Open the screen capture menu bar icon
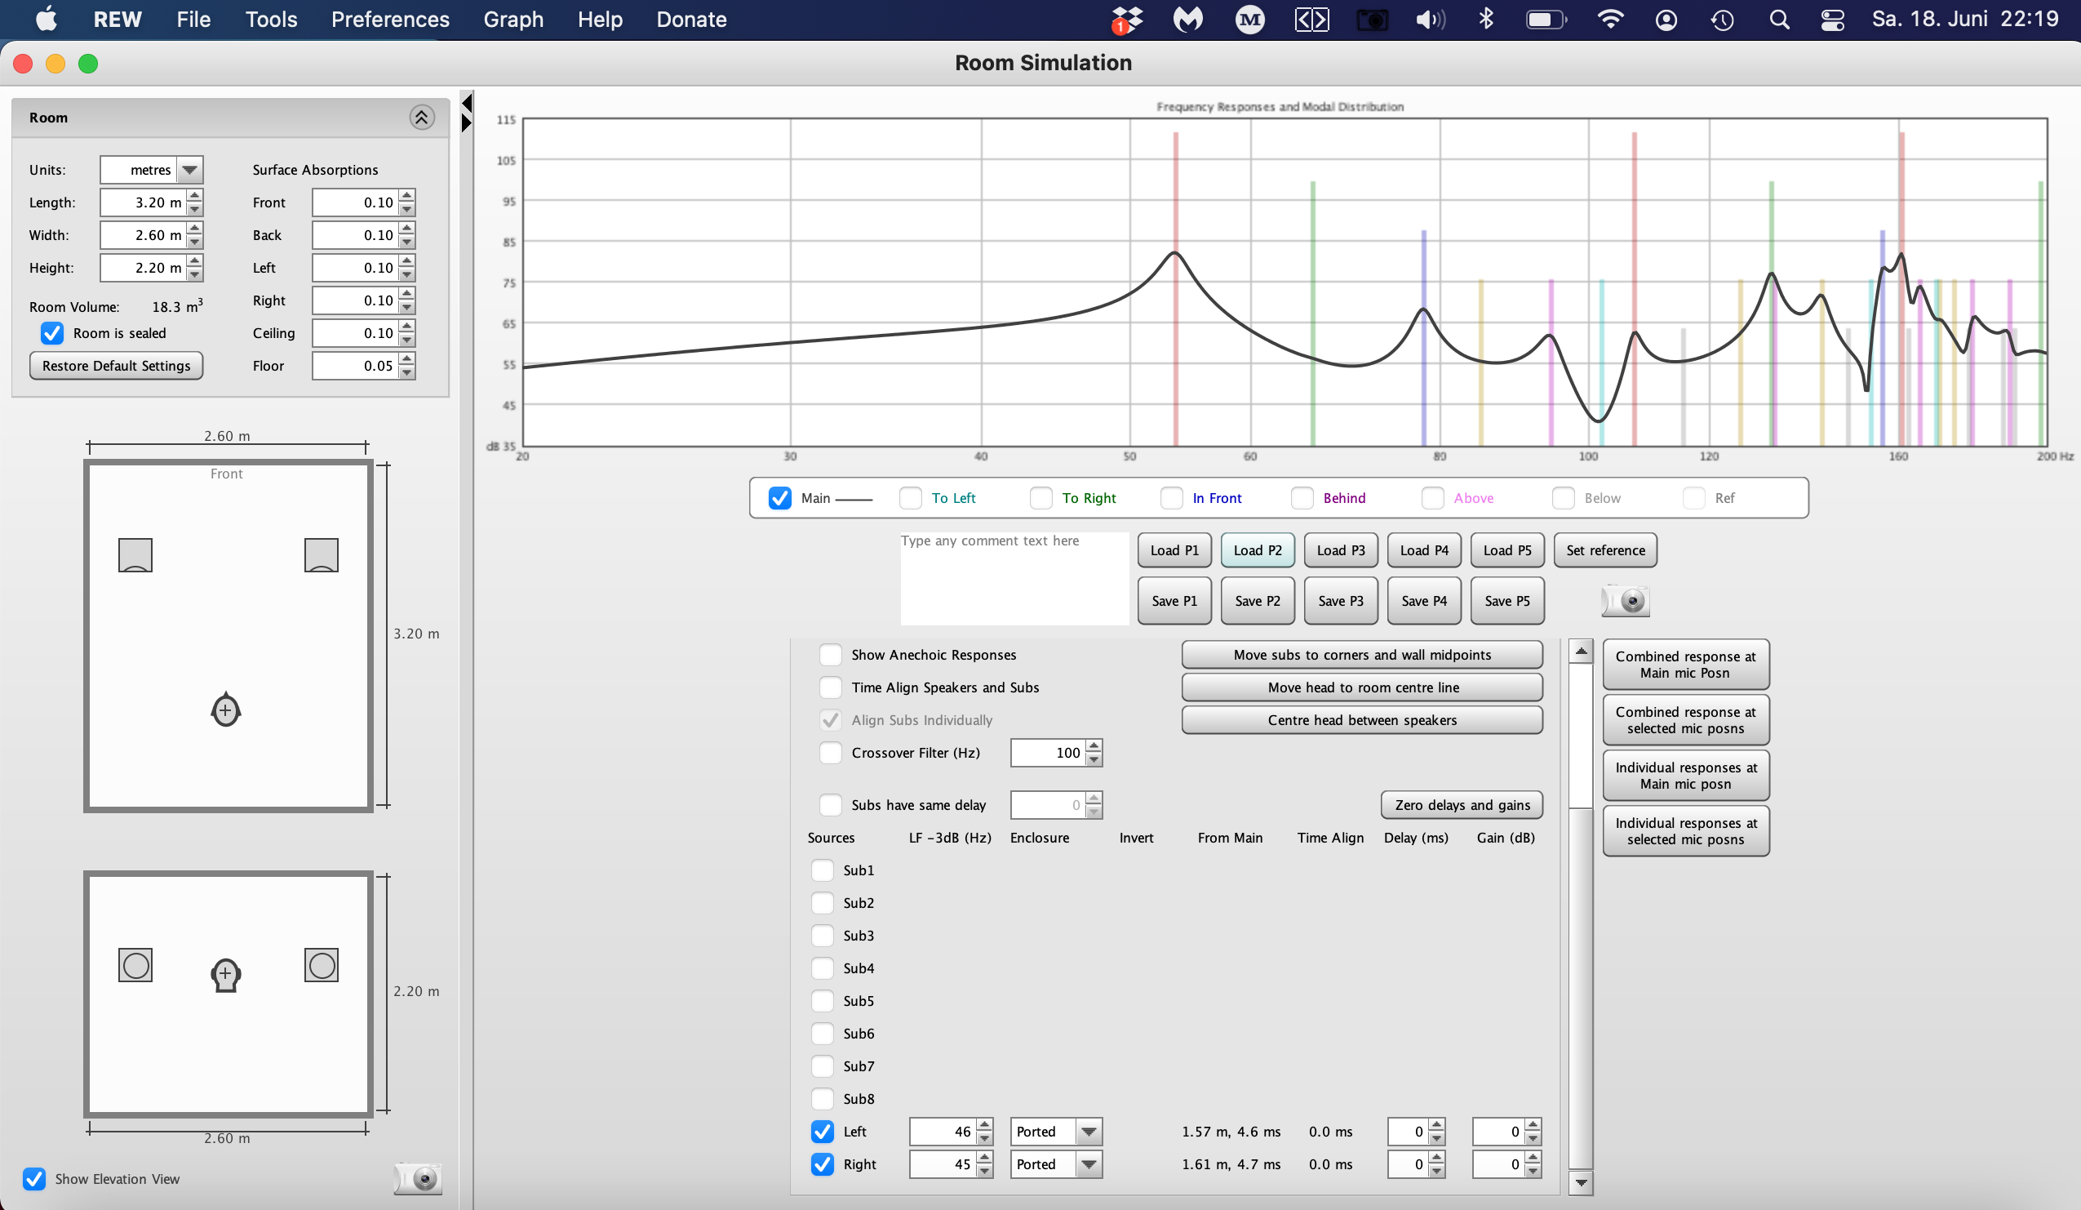 click(1372, 20)
